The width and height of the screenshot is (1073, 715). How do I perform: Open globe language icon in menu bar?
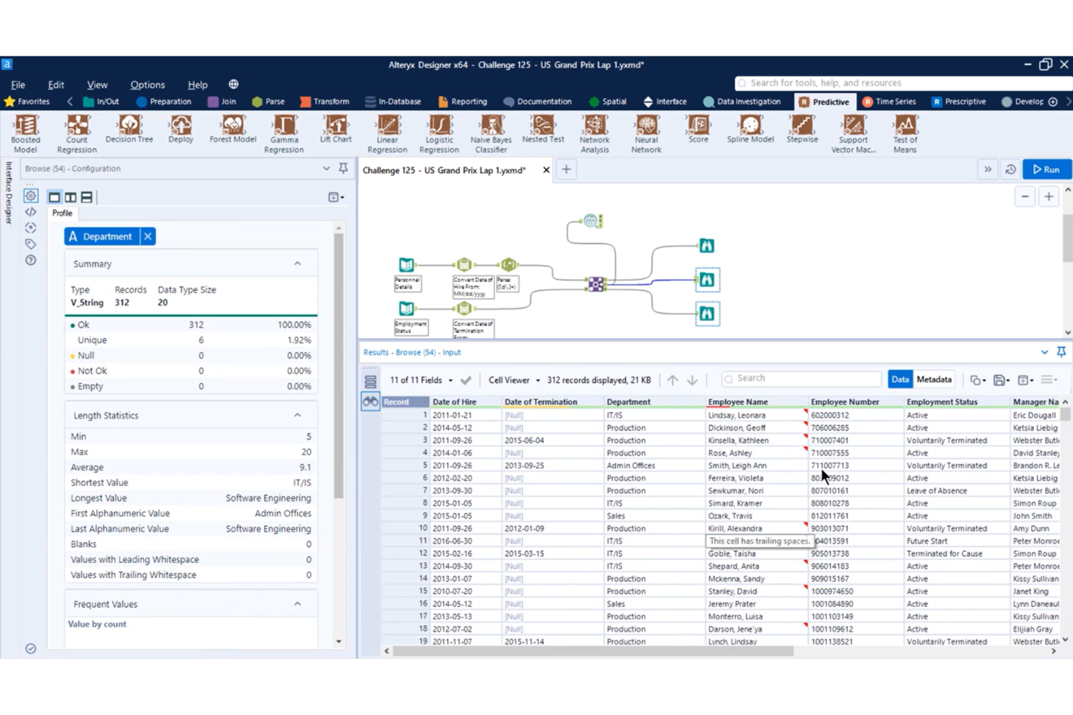(233, 85)
